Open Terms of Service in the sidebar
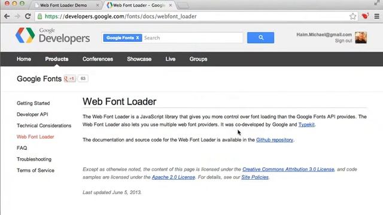Image resolution: width=383 pixels, height=215 pixels. pos(35,171)
